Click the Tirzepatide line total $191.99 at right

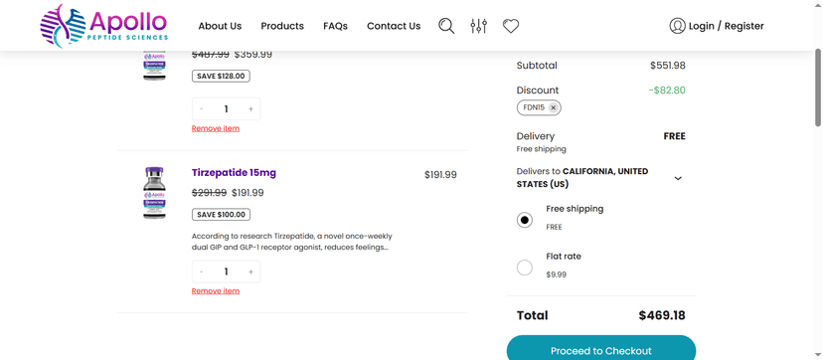(x=440, y=175)
